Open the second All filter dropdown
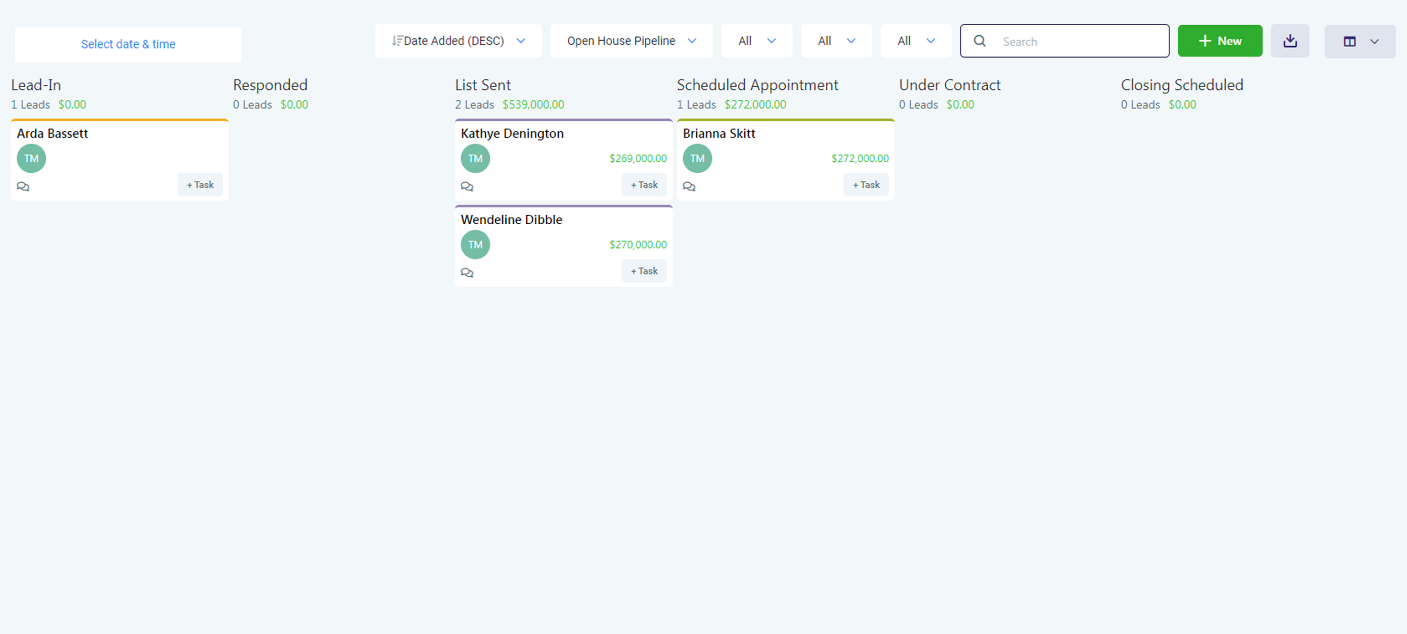The height and width of the screenshot is (634, 1407). coord(836,41)
